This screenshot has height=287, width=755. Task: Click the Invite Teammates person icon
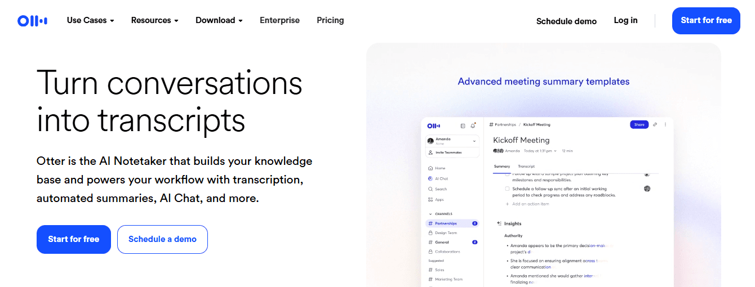tap(430, 153)
